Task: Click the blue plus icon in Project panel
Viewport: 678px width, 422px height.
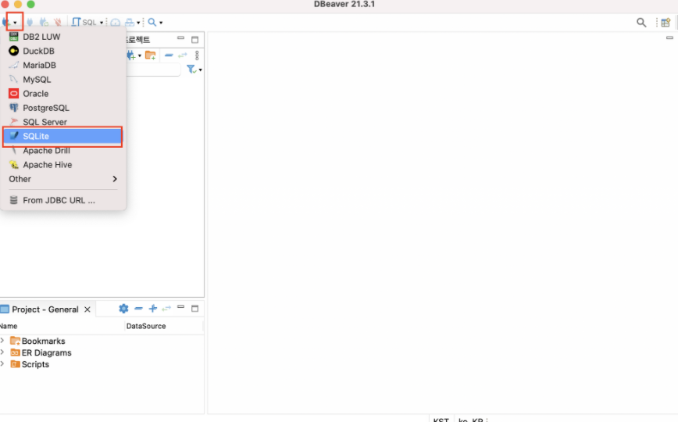Action: pyautogui.click(x=152, y=309)
